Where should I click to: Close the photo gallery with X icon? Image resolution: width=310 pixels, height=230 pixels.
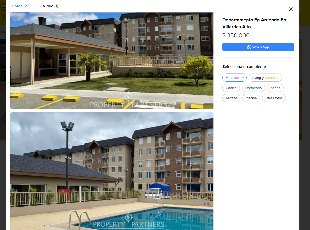coord(291,9)
